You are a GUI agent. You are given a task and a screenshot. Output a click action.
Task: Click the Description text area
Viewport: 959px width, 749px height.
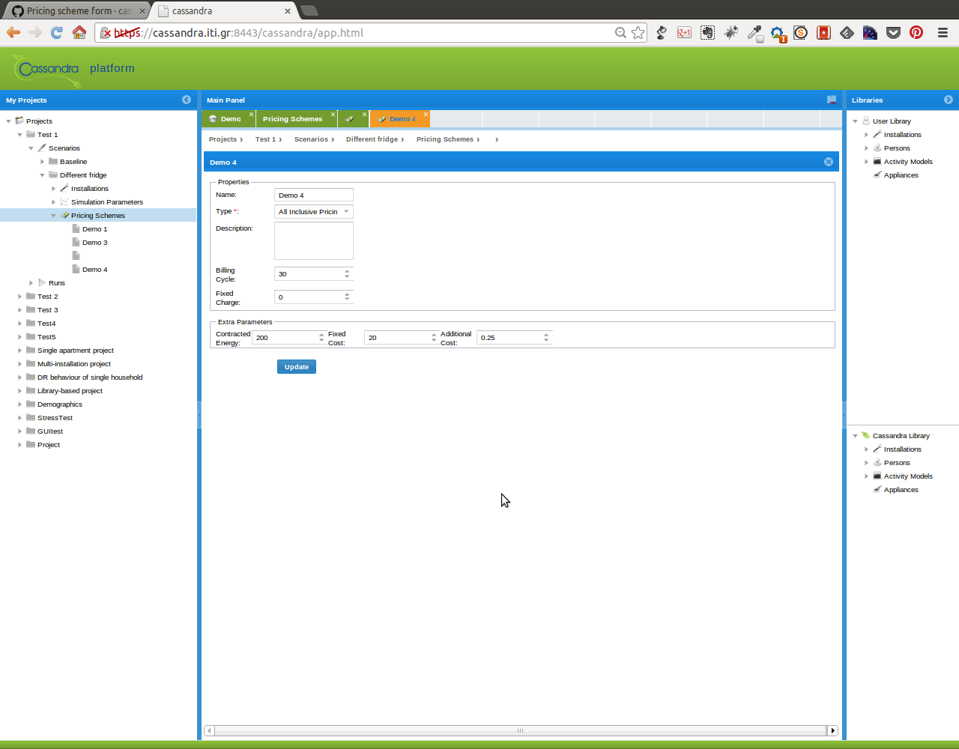click(x=314, y=240)
